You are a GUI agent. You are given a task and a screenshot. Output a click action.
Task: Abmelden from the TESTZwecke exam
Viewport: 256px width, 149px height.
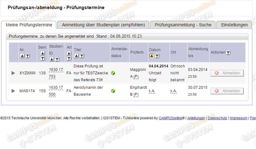click(227, 73)
